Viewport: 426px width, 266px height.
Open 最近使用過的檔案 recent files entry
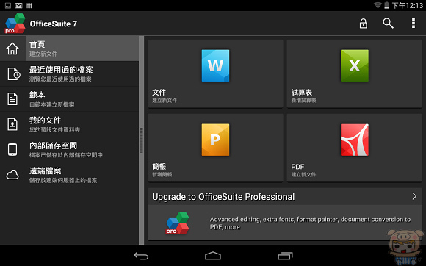click(x=69, y=74)
